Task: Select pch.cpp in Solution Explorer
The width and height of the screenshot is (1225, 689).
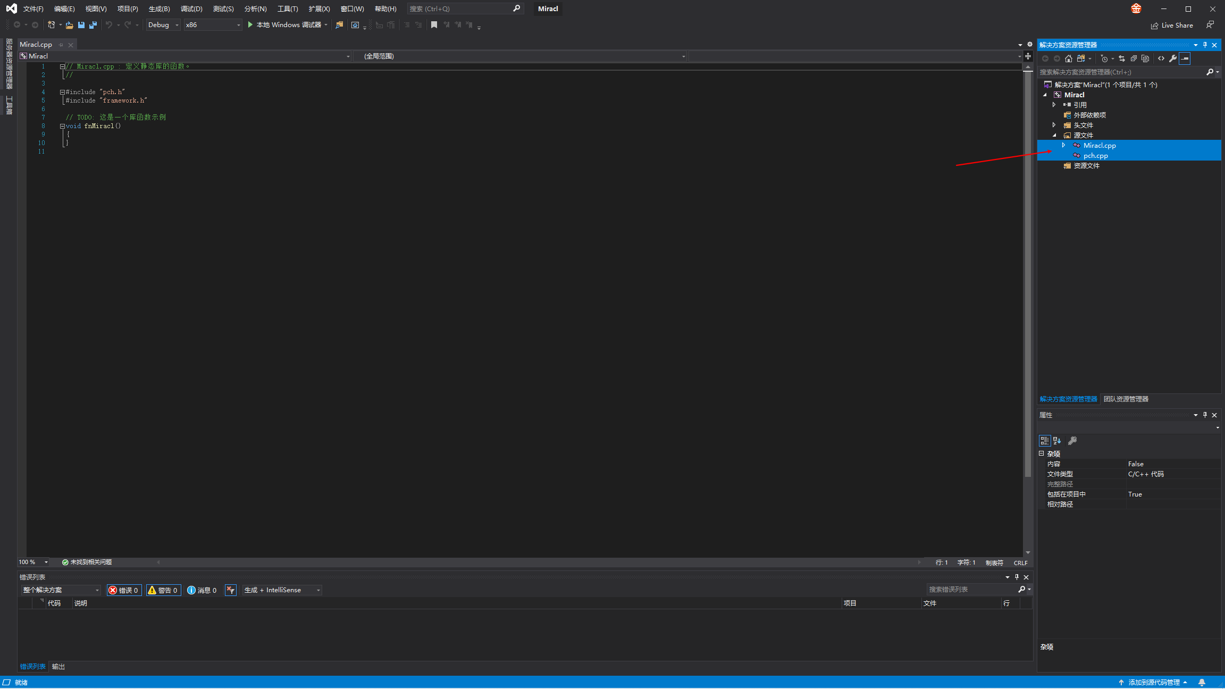Action: click(1097, 155)
